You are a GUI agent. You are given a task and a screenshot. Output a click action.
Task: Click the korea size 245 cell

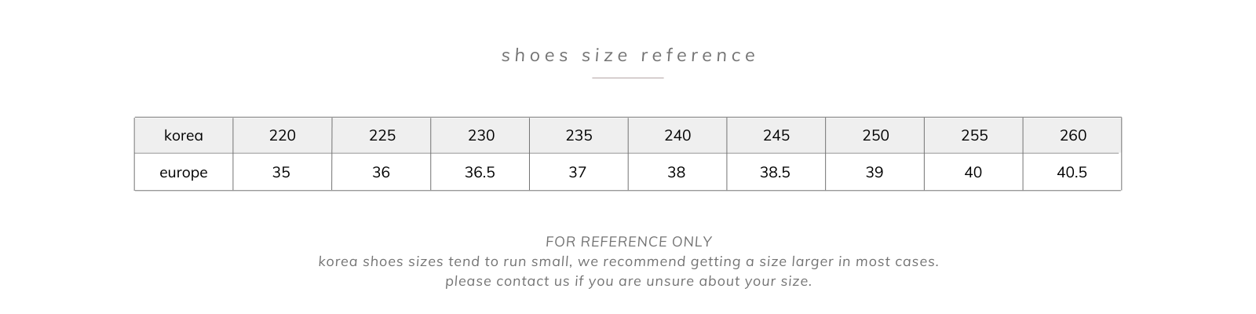(x=776, y=136)
